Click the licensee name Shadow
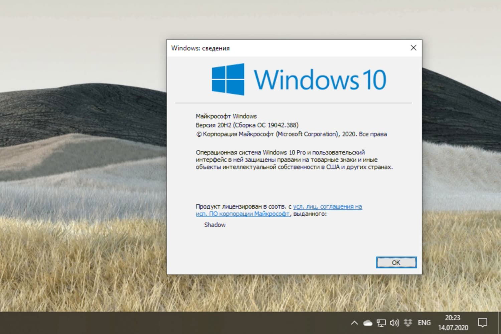Viewport: 501px width, 334px height. (214, 225)
